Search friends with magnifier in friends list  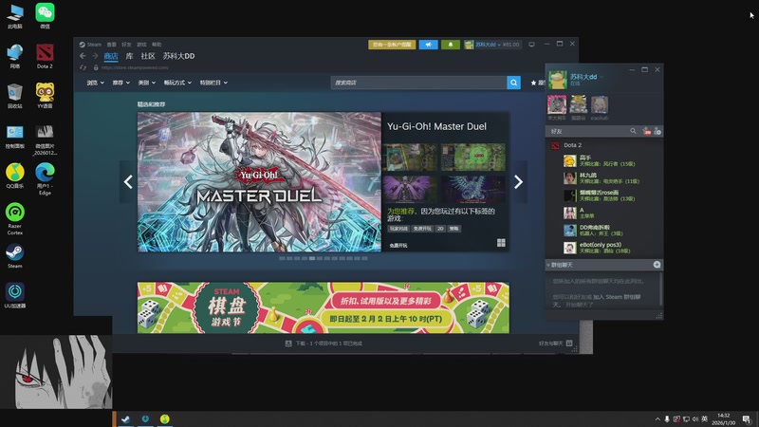click(633, 131)
